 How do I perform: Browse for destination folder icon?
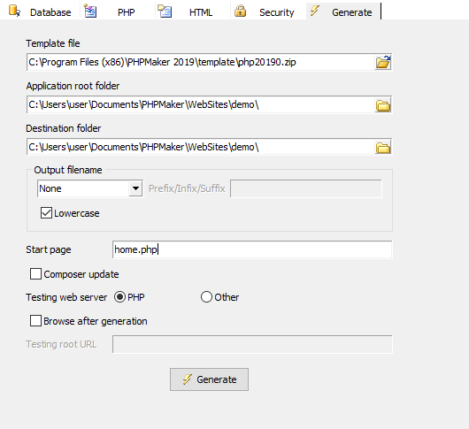(x=383, y=148)
